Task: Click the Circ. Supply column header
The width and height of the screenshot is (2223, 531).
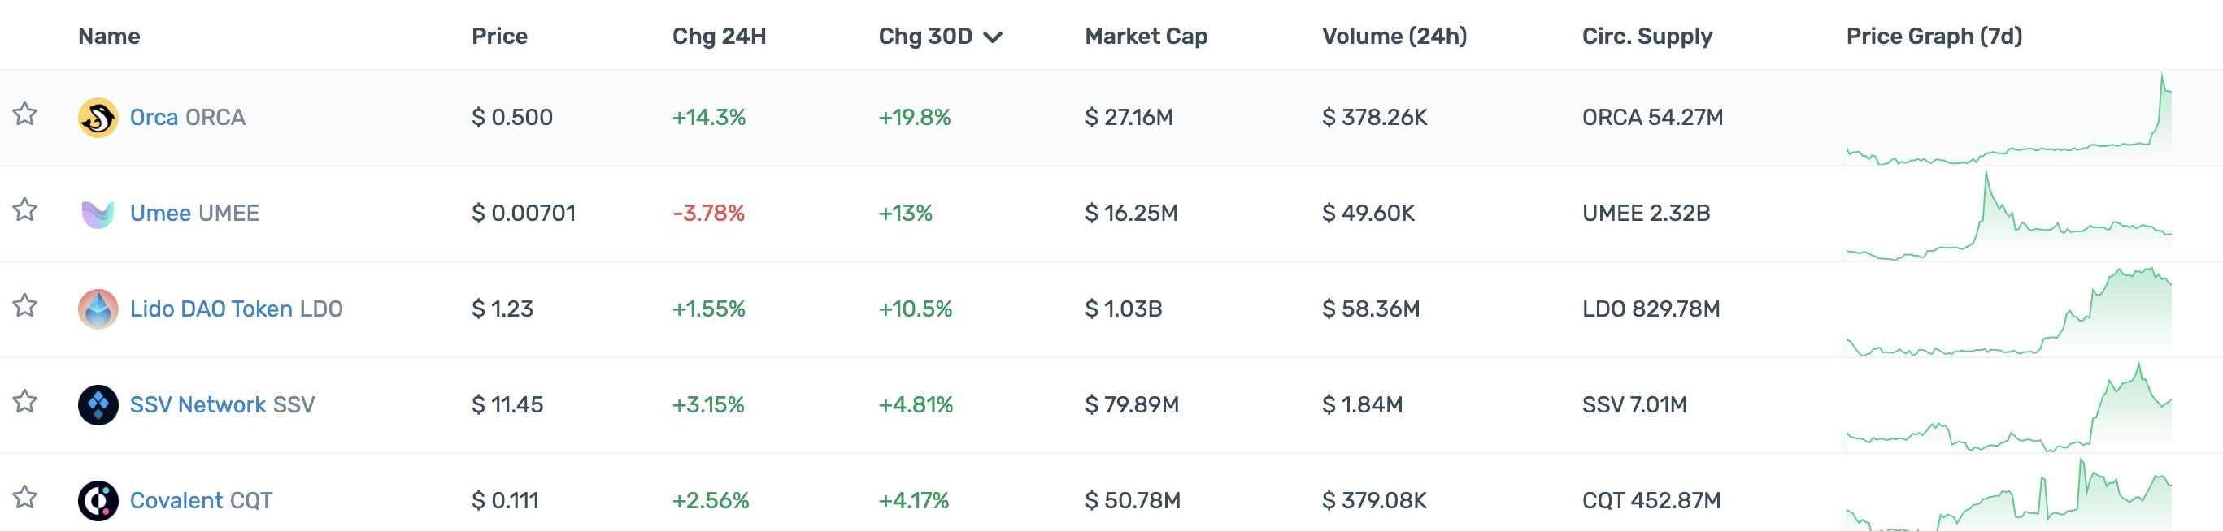Action: [x=1647, y=37]
